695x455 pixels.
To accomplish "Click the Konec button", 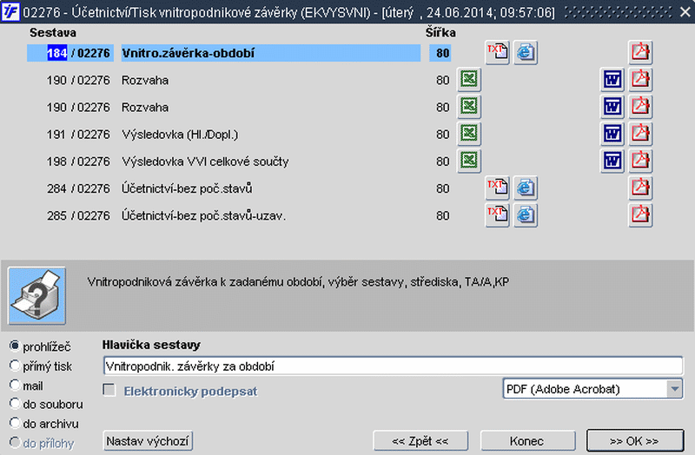I will (x=527, y=441).
